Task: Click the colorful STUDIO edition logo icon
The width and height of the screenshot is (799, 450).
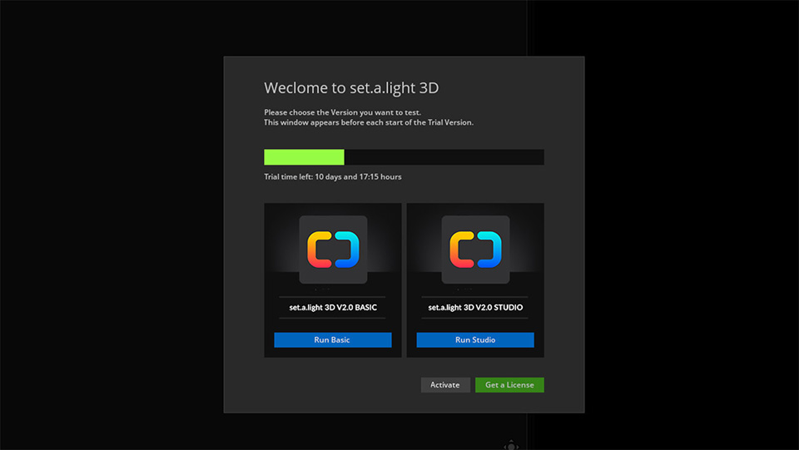Action: point(475,250)
